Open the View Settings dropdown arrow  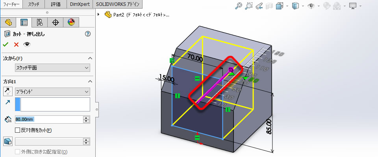click(360, 6)
